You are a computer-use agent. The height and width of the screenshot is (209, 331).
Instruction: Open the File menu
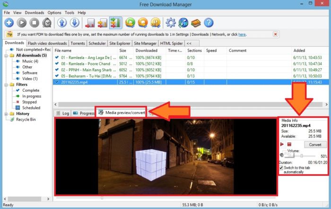[x=7, y=13]
